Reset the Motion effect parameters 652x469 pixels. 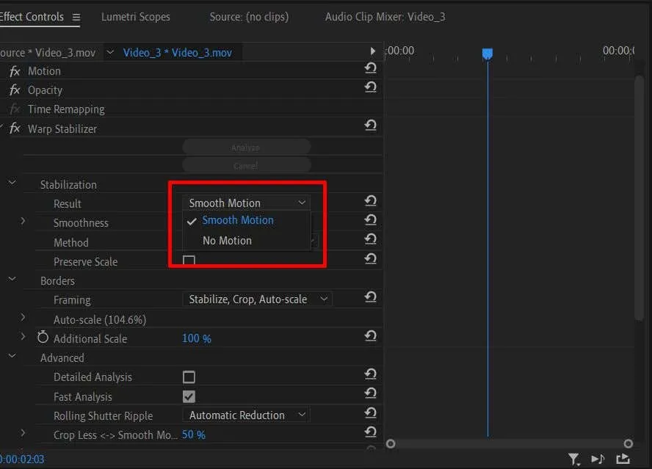[371, 69]
